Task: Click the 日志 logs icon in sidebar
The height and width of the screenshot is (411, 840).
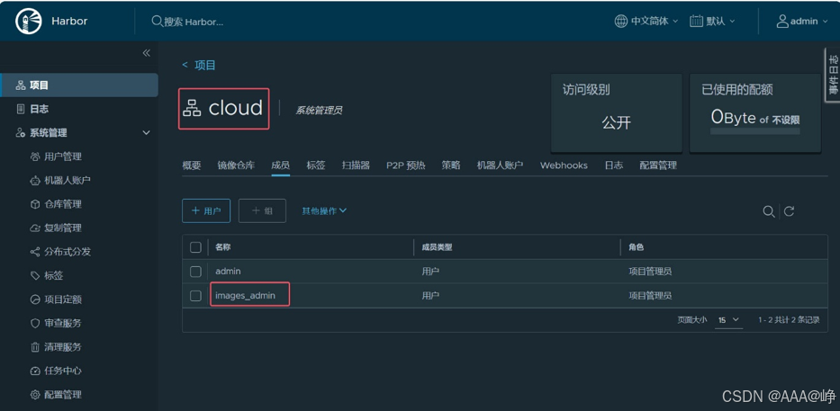Action: pos(21,109)
